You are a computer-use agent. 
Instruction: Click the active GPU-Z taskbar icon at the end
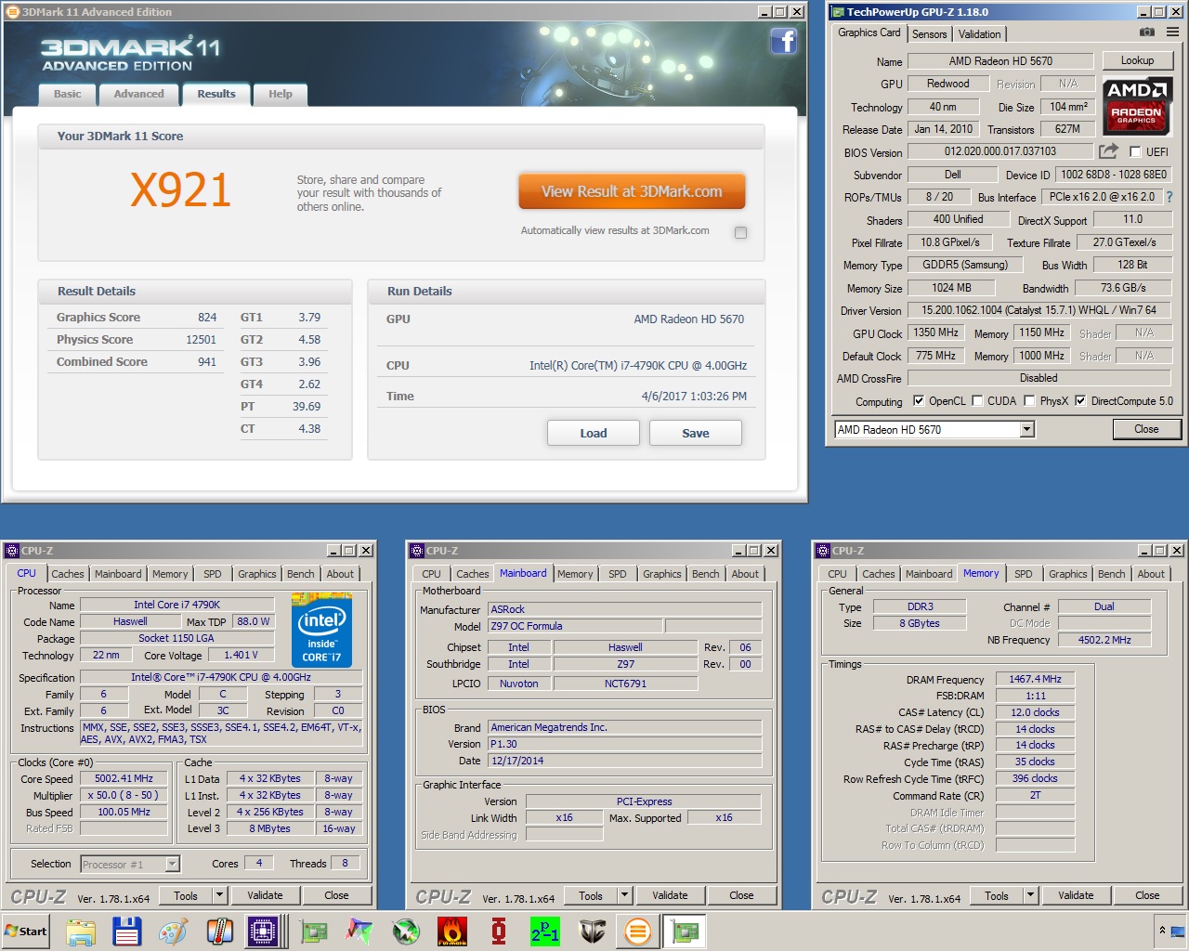click(685, 931)
